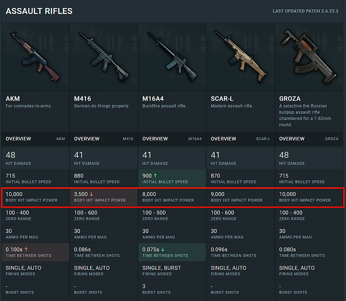Click the GROZA bullpup rifle description
The image size is (346, 301).
pyautogui.click(x=305, y=115)
